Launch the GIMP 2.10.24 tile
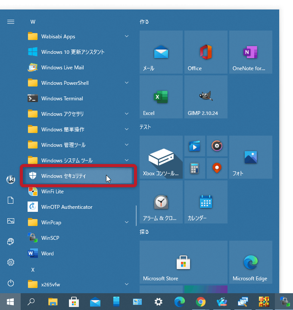The image size is (293, 310). tap(206, 97)
